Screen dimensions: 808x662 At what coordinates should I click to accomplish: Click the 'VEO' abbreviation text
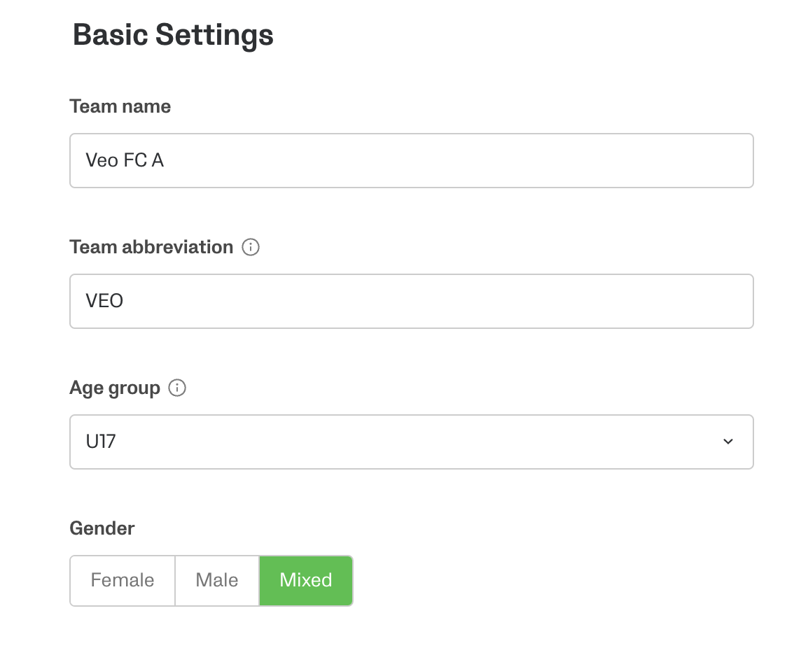coord(104,301)
